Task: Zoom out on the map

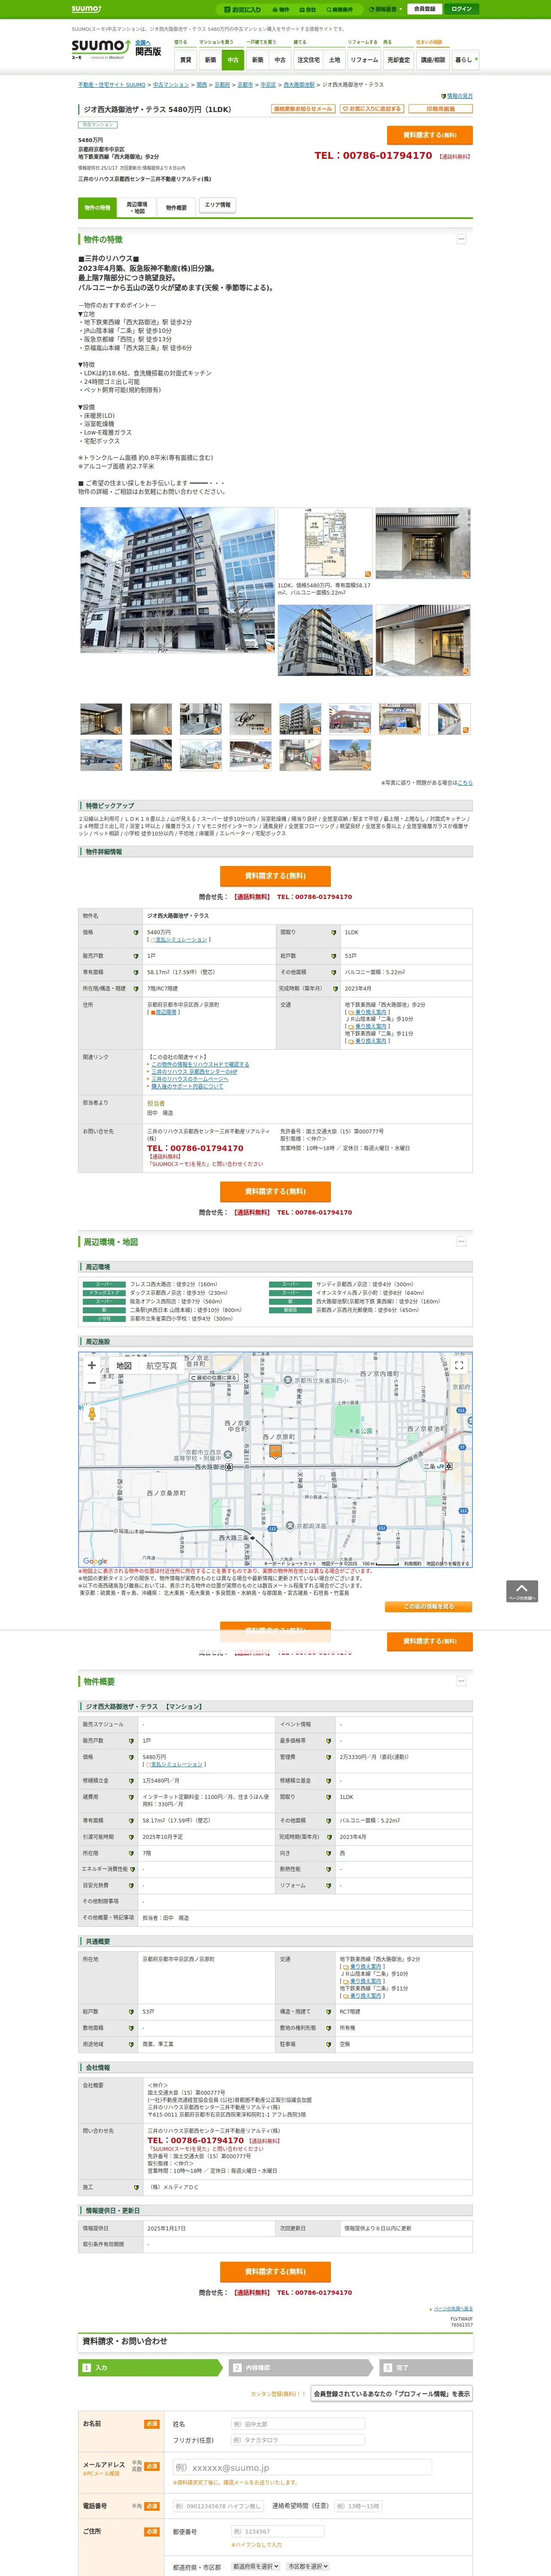Action: tap(92, 1383)
